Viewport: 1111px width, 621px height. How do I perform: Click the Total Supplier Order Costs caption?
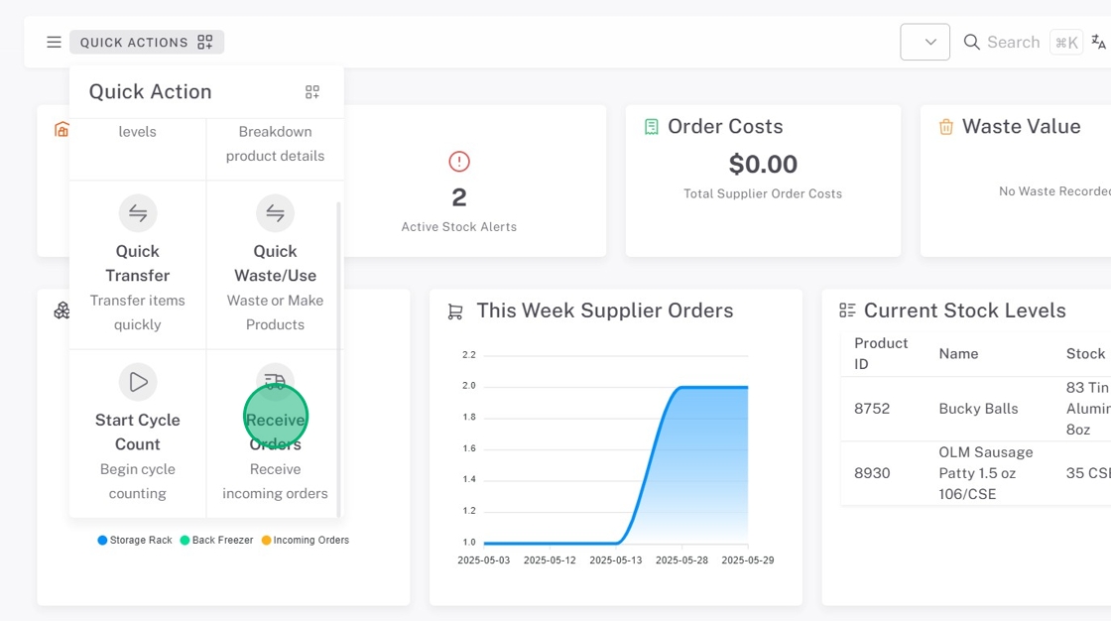763,194
